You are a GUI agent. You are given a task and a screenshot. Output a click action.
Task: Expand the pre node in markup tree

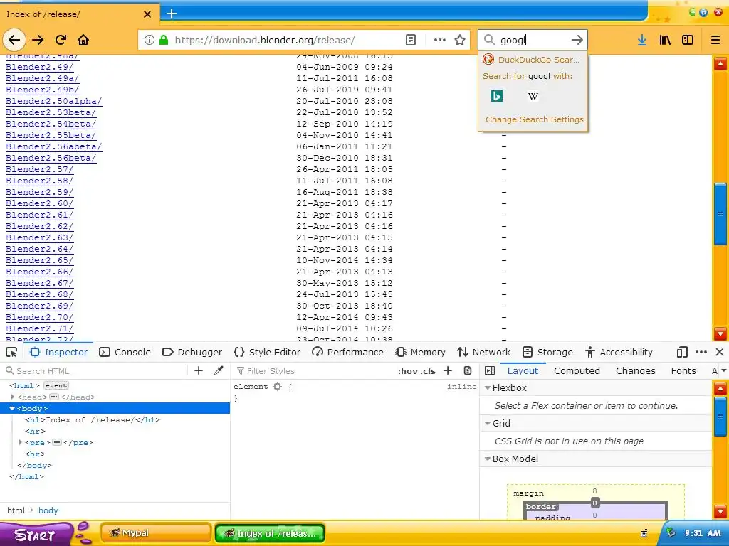(x=20, y=442)
